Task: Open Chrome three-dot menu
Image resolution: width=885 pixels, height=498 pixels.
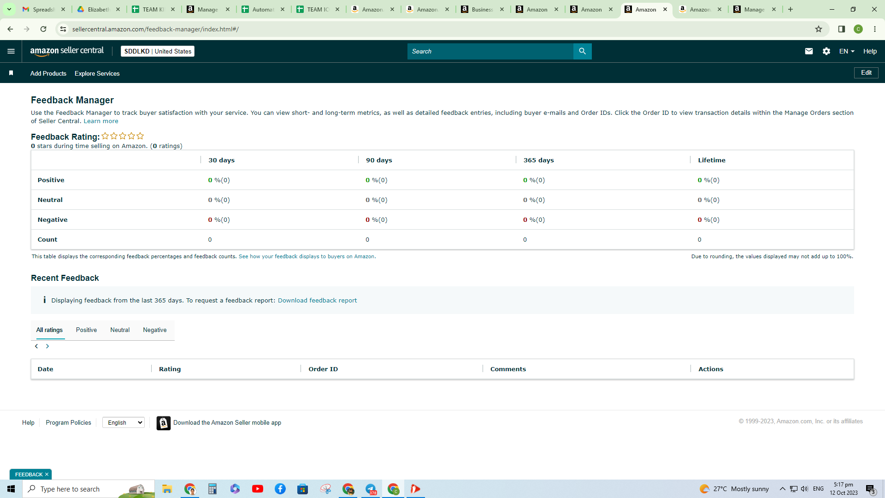Action: tap(875, 29)
